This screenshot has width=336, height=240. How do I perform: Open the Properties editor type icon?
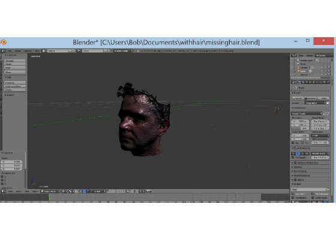click(294, 82)
